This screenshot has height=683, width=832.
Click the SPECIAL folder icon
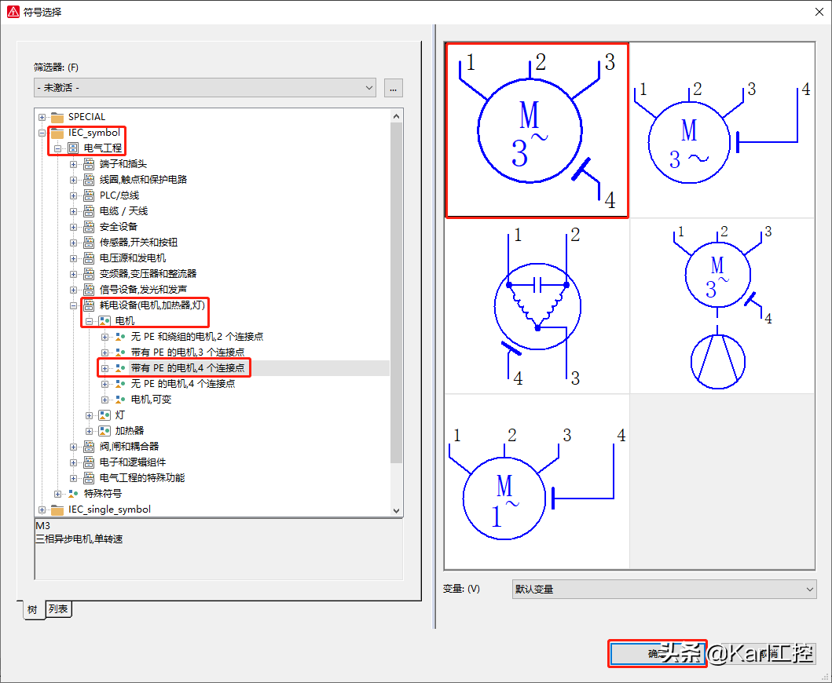(x=57, y=117)
